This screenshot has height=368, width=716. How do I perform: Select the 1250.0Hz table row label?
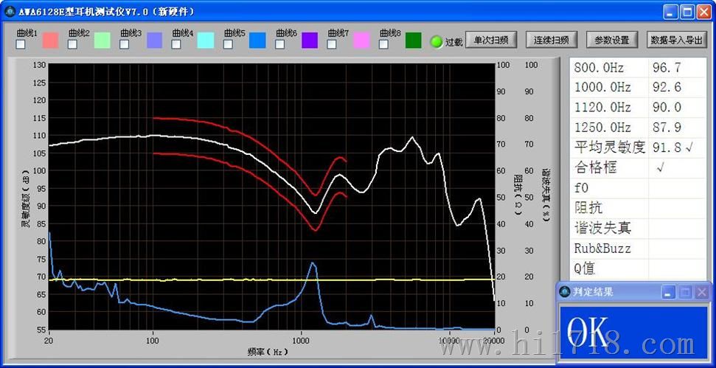[x=602, y=128]
